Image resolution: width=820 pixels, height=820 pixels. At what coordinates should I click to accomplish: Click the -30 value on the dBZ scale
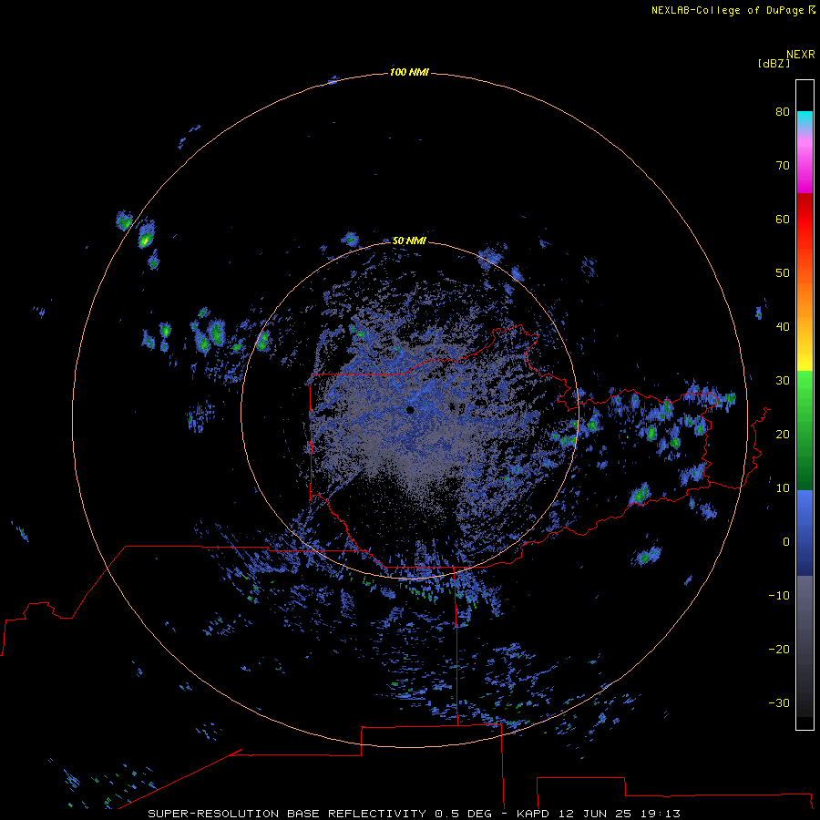click(x=779, y=703)
